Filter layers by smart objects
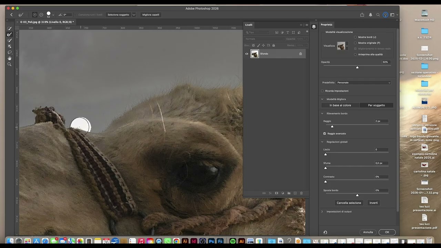This screenshot has height=248, width=441. click(298, 32)
